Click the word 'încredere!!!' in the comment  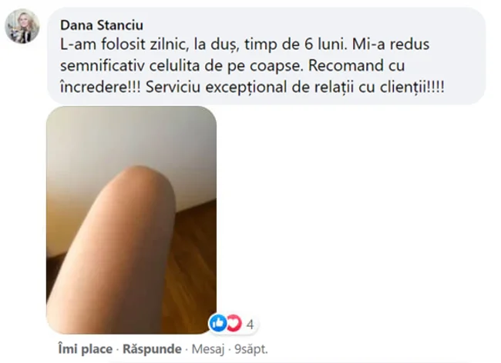pyautogui.click(x=100, y=87)
